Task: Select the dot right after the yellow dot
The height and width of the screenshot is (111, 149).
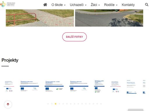Action: 59,104
